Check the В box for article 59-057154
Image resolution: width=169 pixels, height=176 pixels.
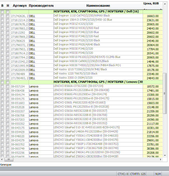2,86
